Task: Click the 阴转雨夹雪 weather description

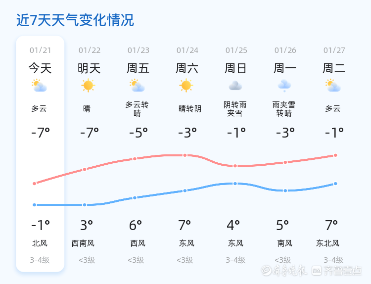Action: pos(235,109)
